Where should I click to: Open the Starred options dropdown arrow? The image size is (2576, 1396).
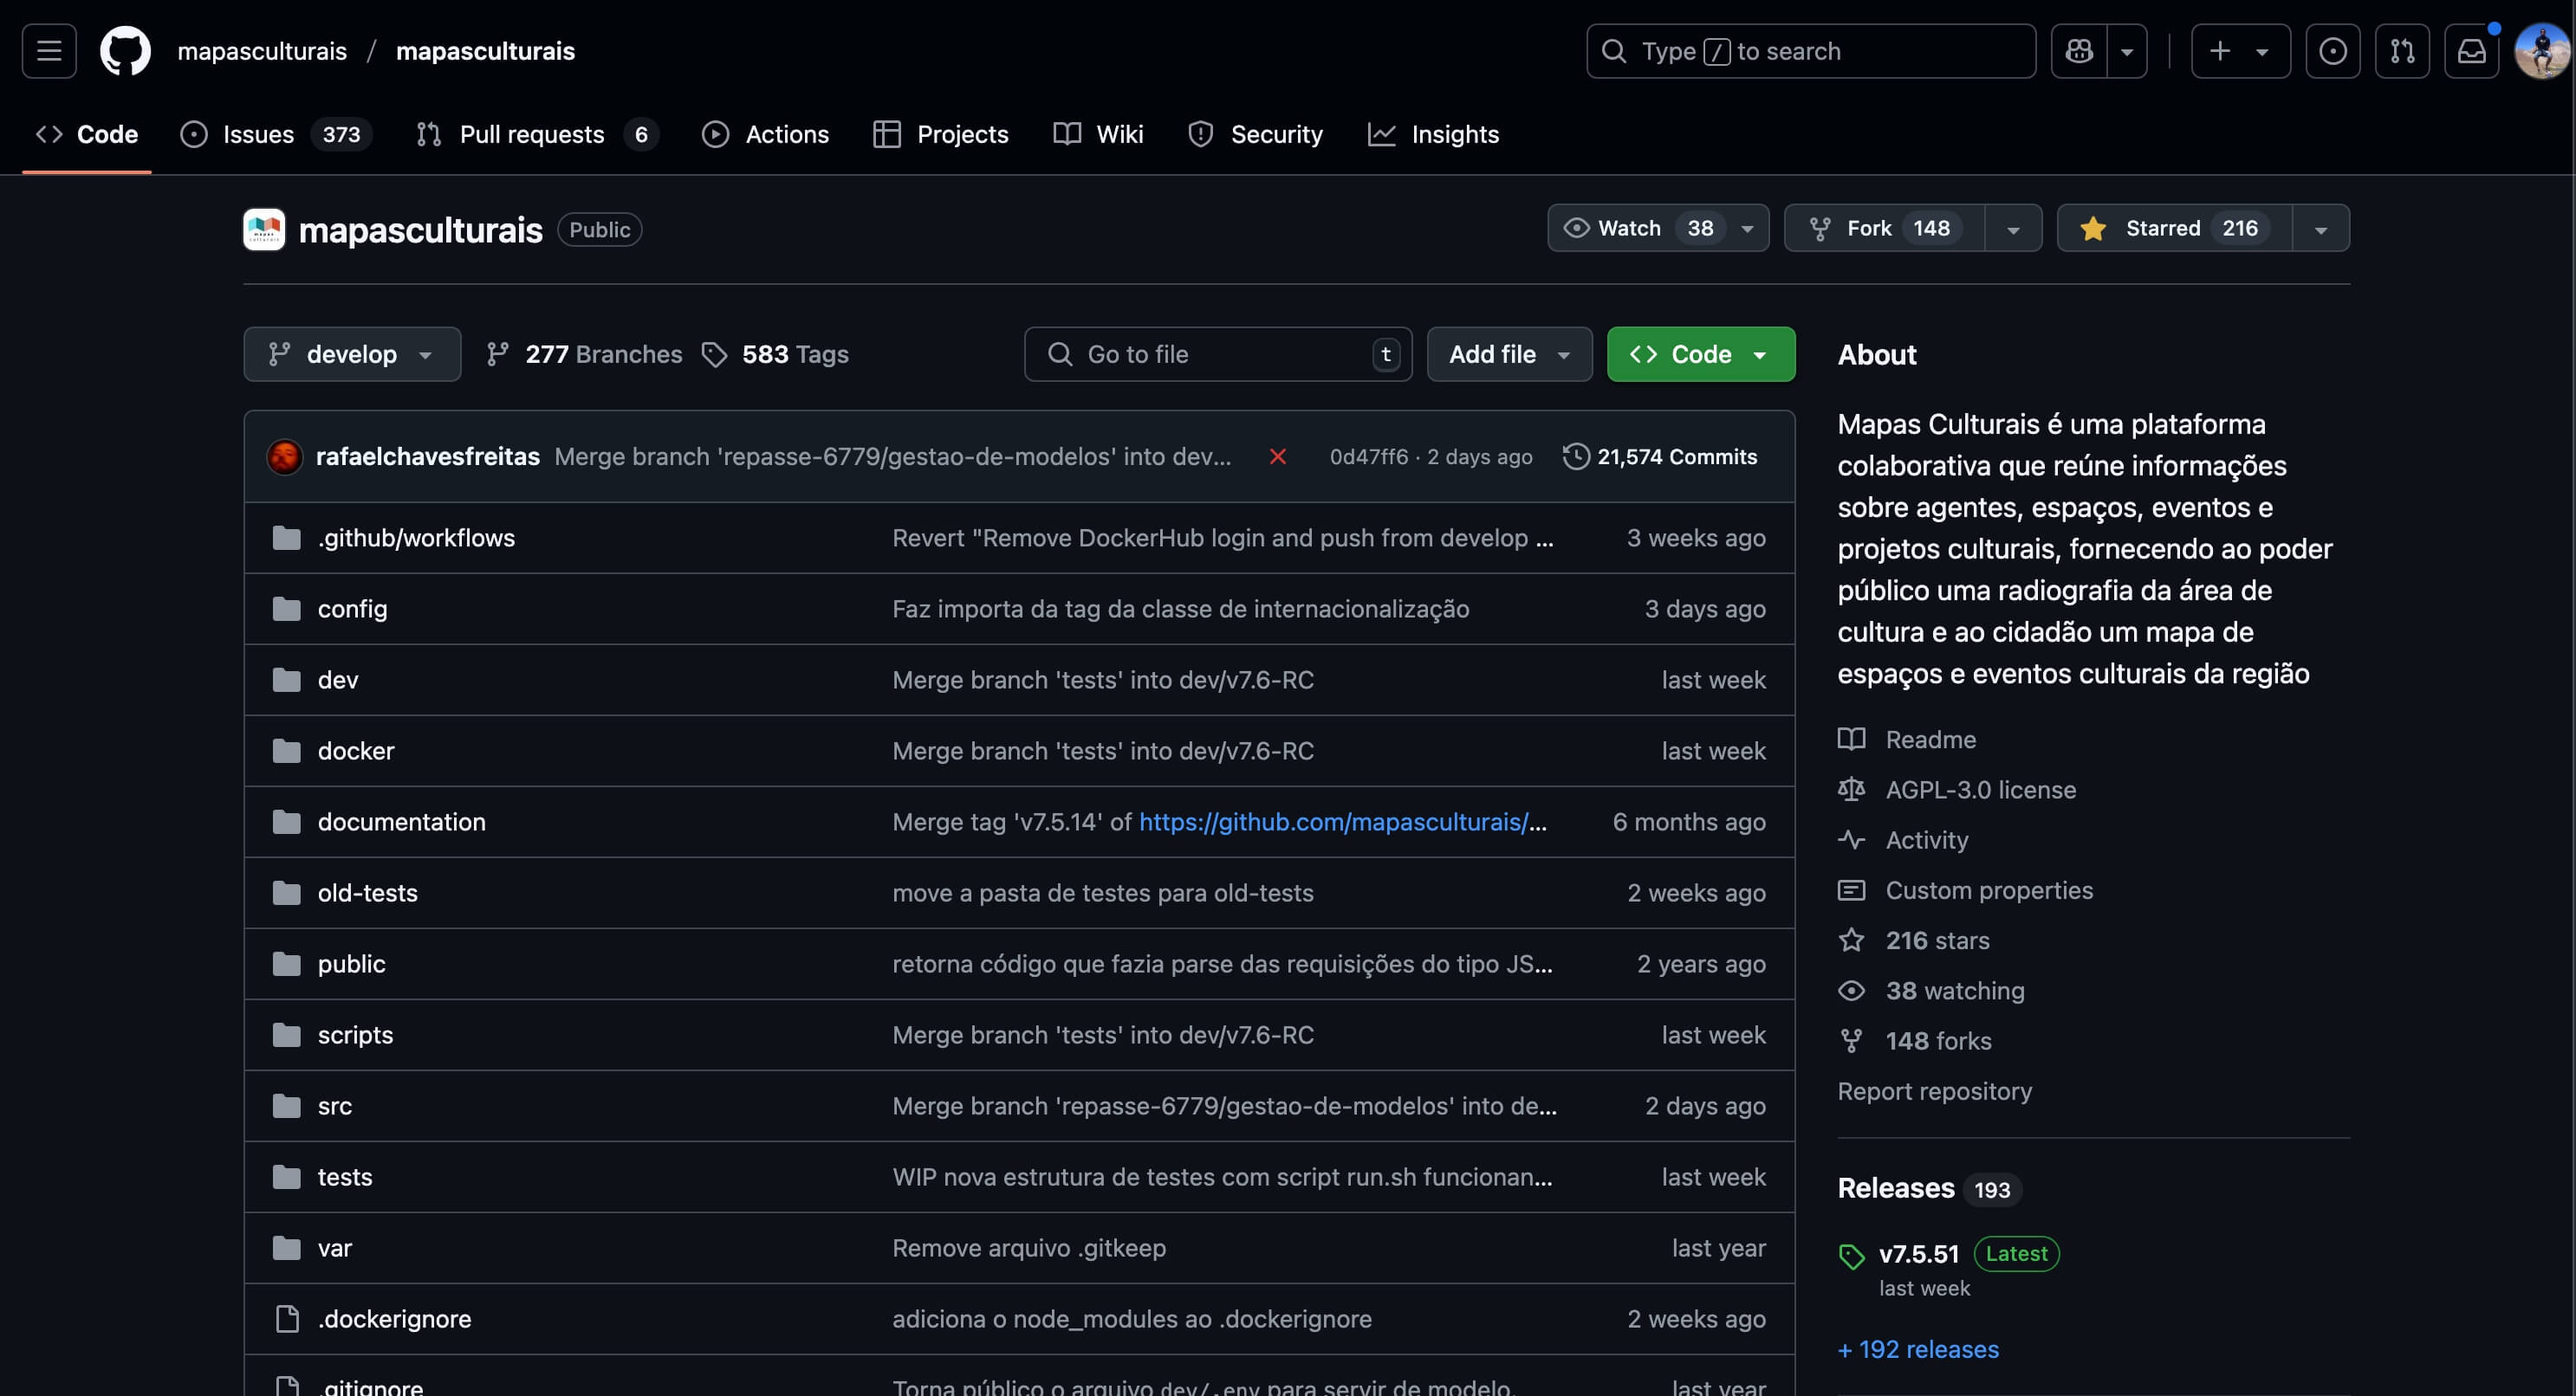pos(2322,228)
